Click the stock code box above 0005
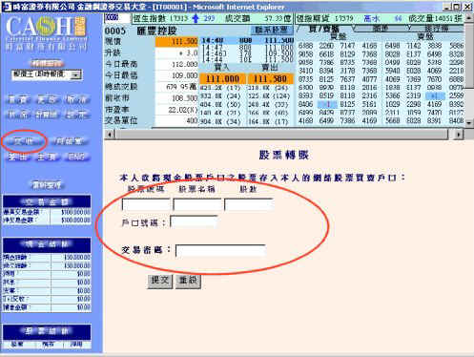Viewport: 474px width, 357px height. tap(117, 18)
